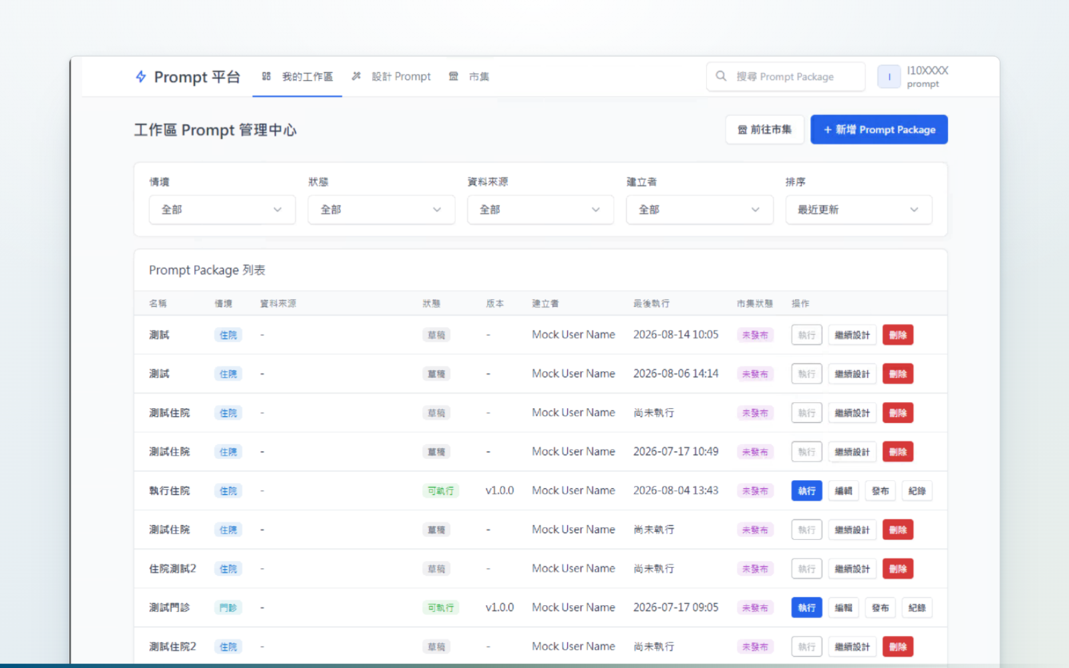This screenshot has height=668, width=1069.
Task: Click the 測試住院2 package name
Action: (172, 647)
